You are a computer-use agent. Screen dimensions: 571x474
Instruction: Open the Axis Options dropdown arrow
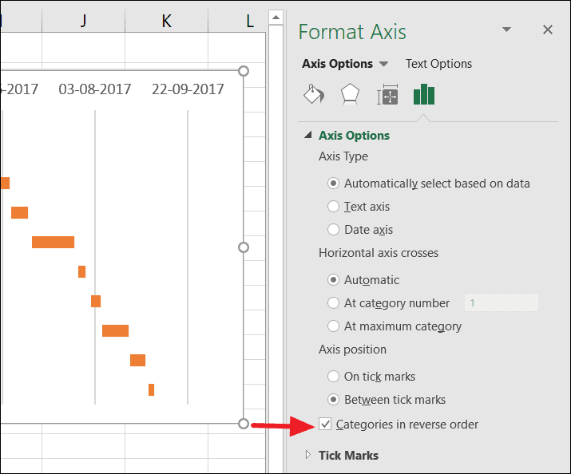point(383,64)
